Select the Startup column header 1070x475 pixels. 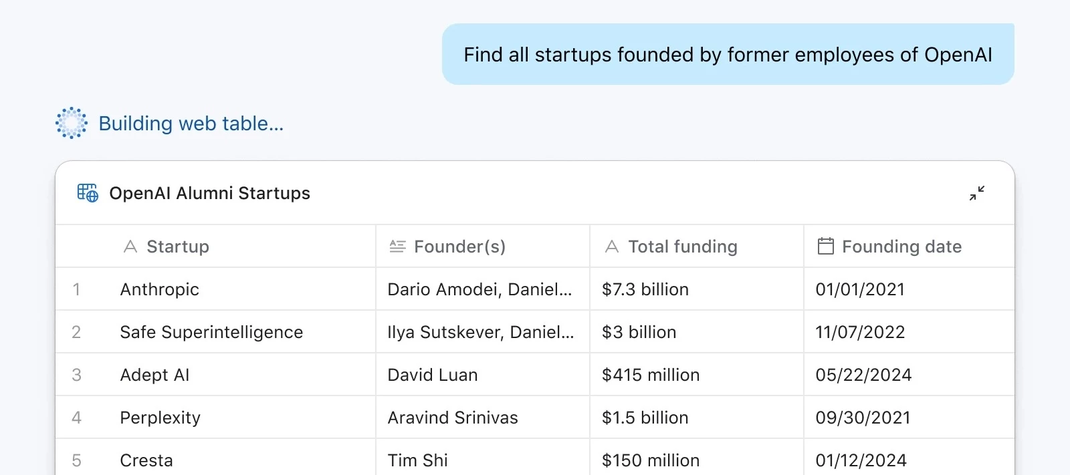pyautogui.click(x=177, y=246)
